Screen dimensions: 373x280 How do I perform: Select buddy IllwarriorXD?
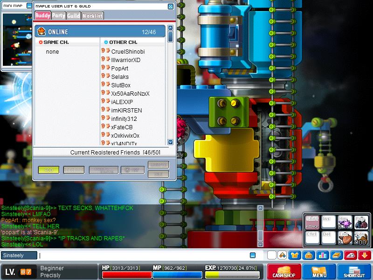(x=125, y=60)
